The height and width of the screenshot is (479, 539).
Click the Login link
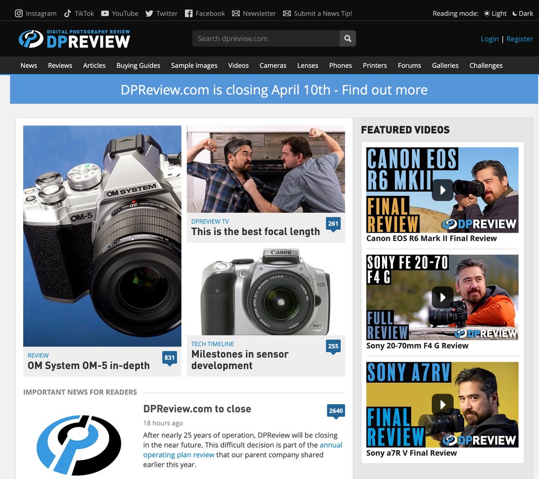[489, 39]
